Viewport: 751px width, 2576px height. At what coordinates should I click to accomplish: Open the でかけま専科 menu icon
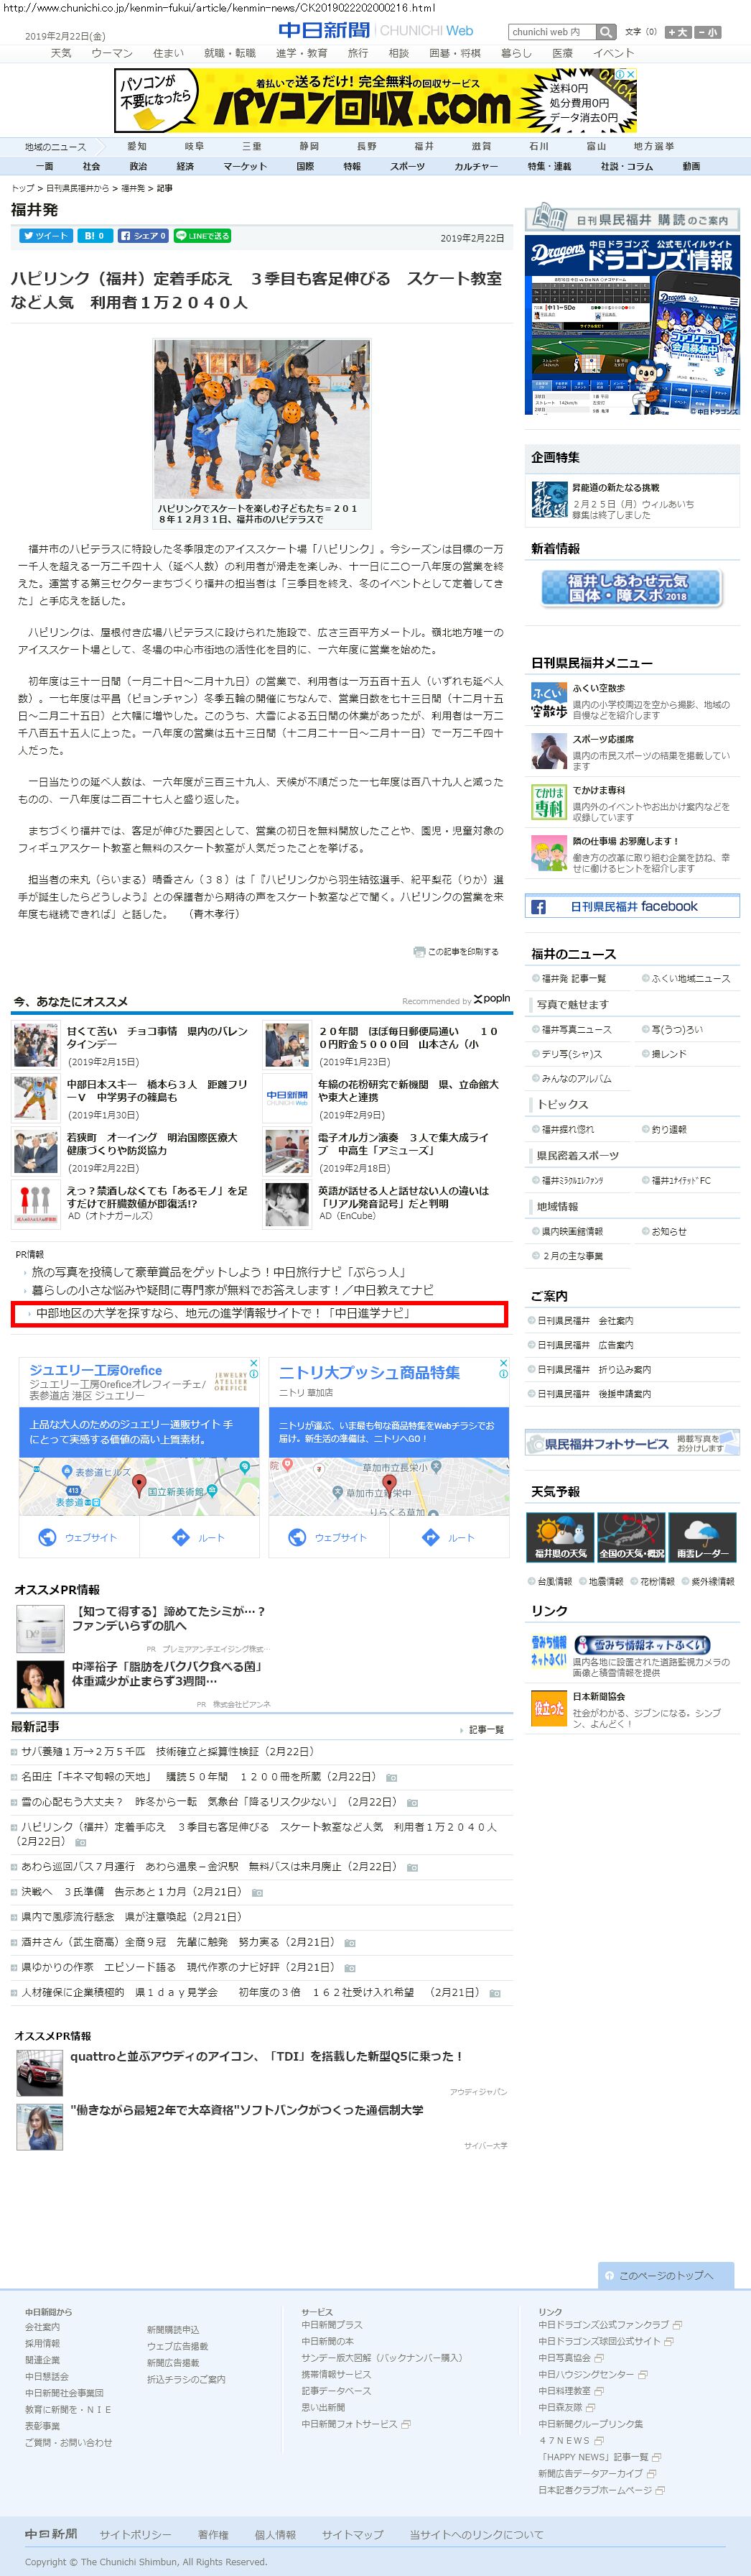[x=549, y=803]
